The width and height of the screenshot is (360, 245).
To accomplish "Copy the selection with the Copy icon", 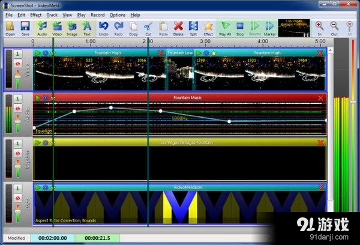I will click(x=133, y=28).
